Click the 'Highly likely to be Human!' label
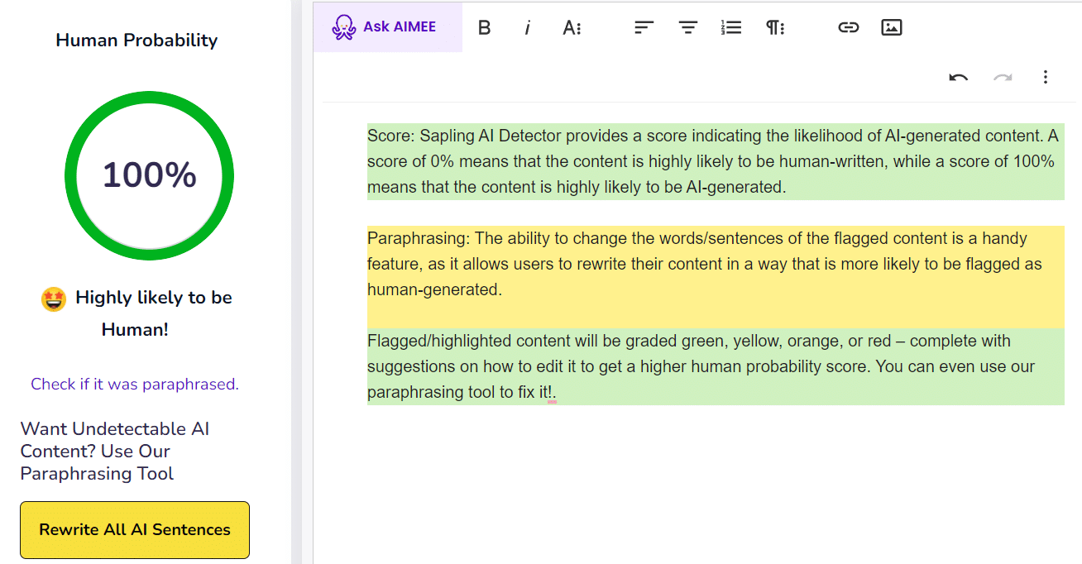Image resolution: width=1082 pixels, height=564 pixels. click(x=153, y=313)
